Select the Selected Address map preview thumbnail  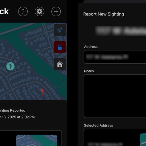[x=143, y=140]
